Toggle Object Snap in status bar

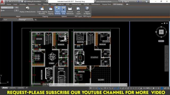118,88
